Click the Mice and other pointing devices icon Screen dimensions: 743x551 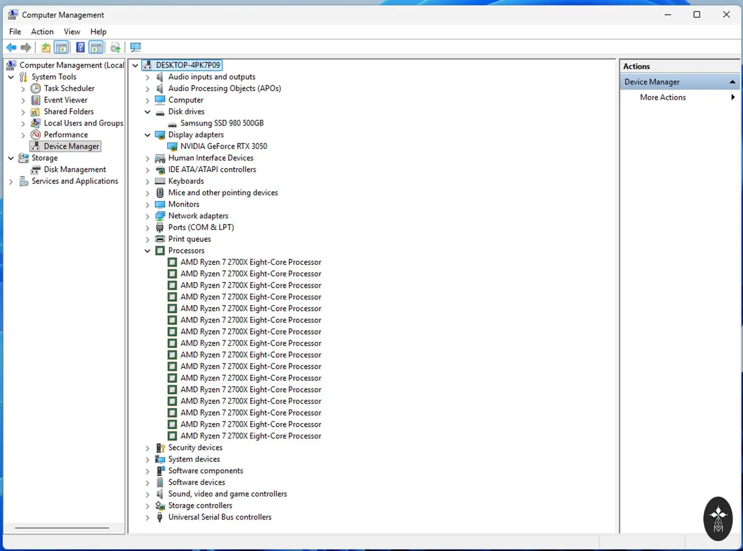160,193
